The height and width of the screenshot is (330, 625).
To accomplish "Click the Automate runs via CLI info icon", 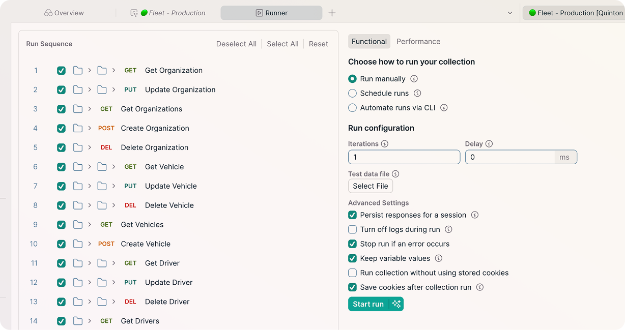I will (443, 108).
